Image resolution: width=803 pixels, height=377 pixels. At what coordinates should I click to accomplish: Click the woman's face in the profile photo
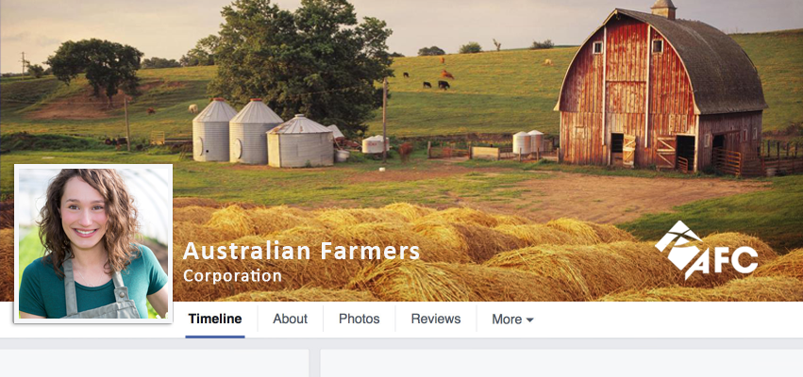pos(84,214)
